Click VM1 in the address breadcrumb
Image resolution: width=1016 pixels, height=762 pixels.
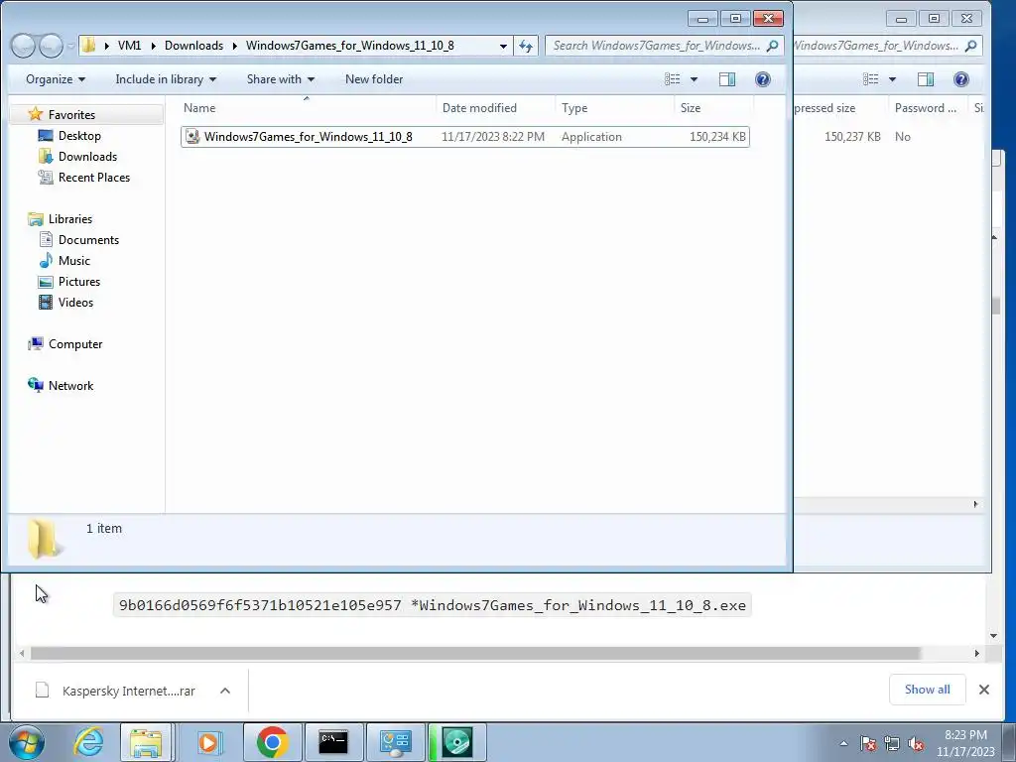point(130,46)
